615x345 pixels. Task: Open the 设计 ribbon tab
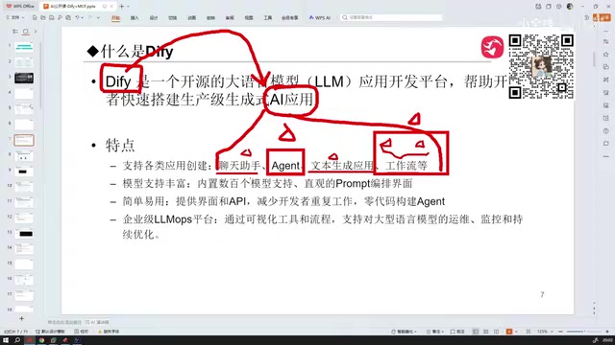(154, 18)
